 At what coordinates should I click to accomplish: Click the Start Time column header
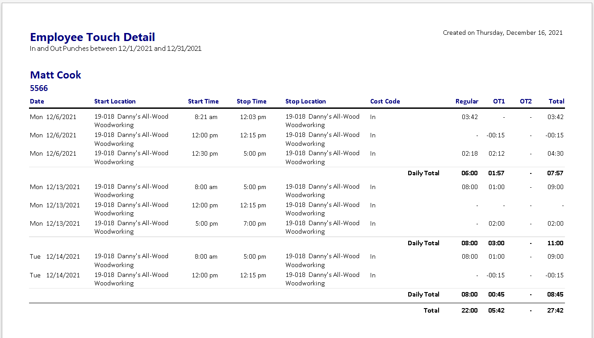pyautogui.click(x=203, y=101)
